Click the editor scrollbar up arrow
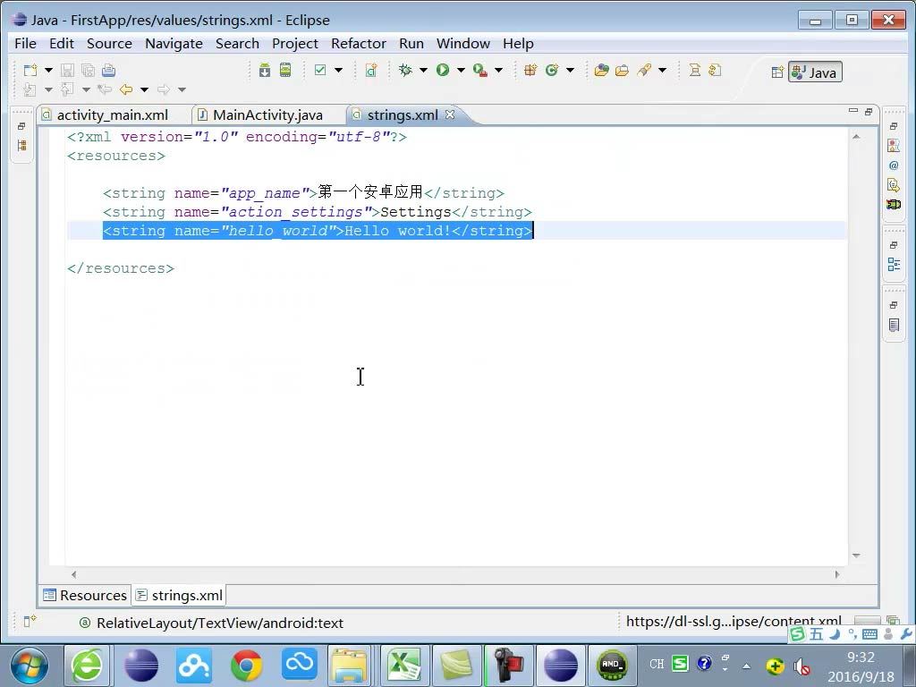This screenshot has width=916, height=687. point(856,137)
